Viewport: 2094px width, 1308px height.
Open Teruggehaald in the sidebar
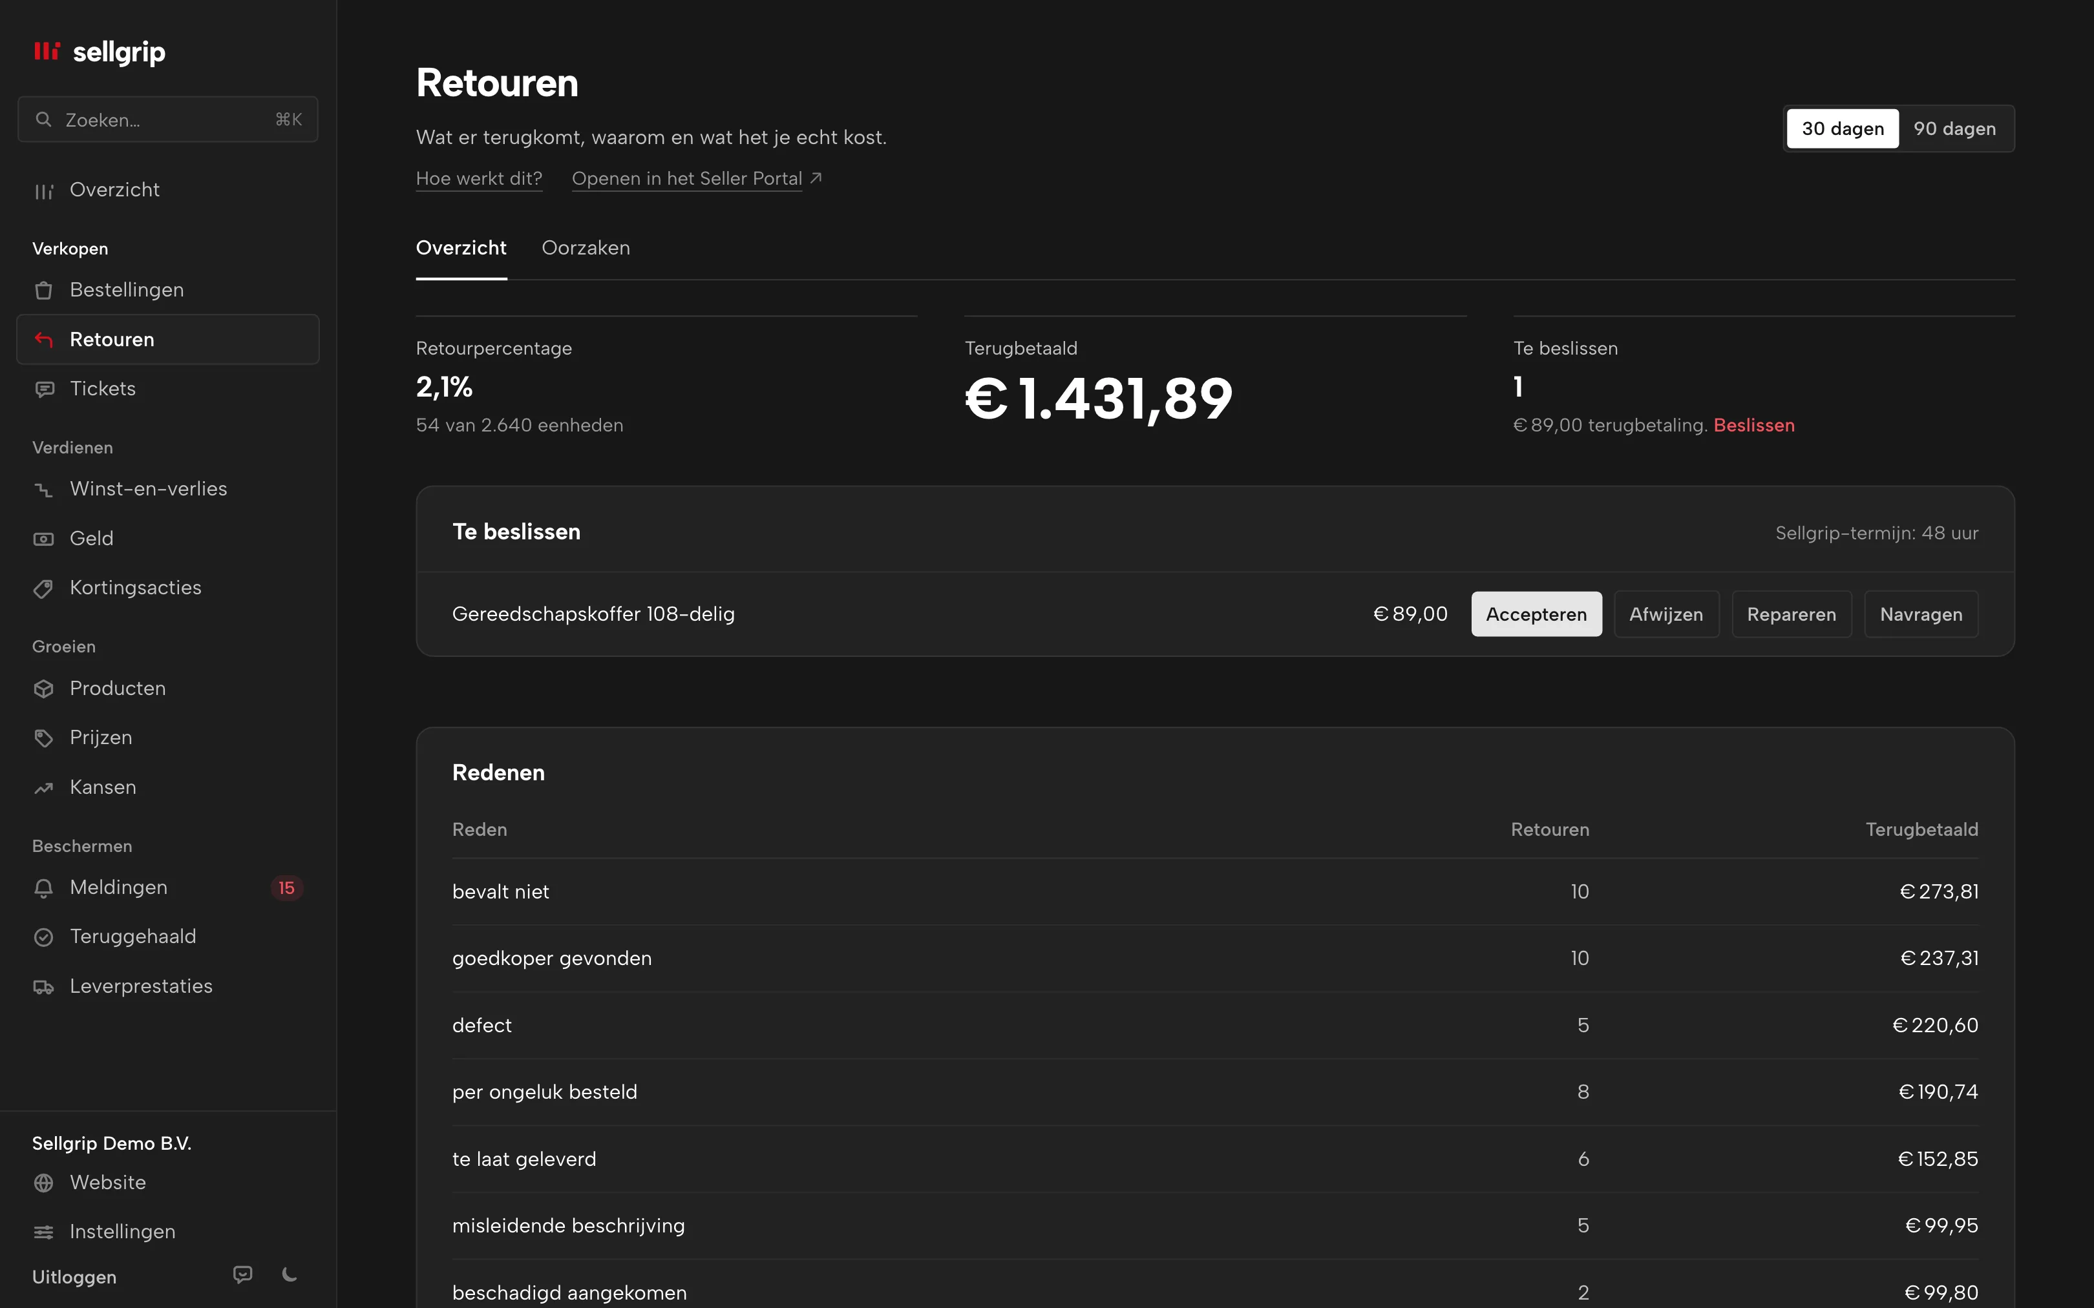(168, 937)
